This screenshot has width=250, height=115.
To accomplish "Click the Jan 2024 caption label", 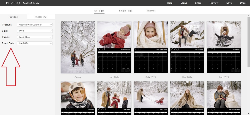I will (114, 77).
